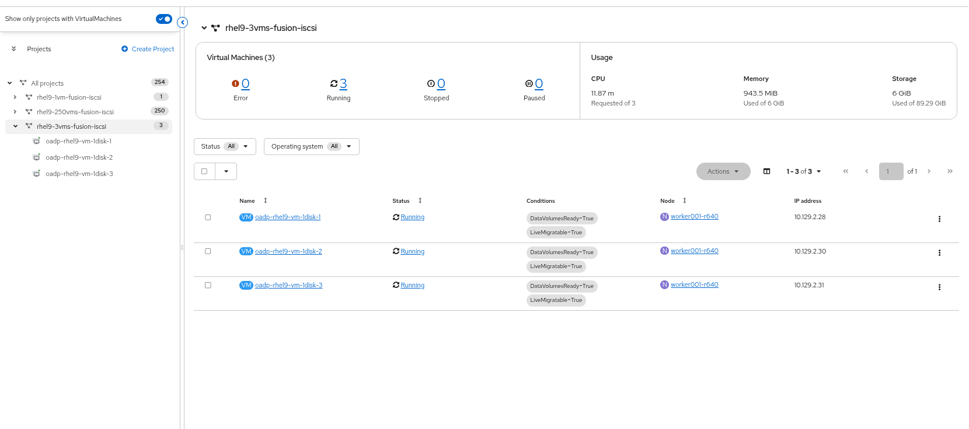Open the worker001-r640 node link in first row
Screen dimensions: 969x429
[694, 216]
